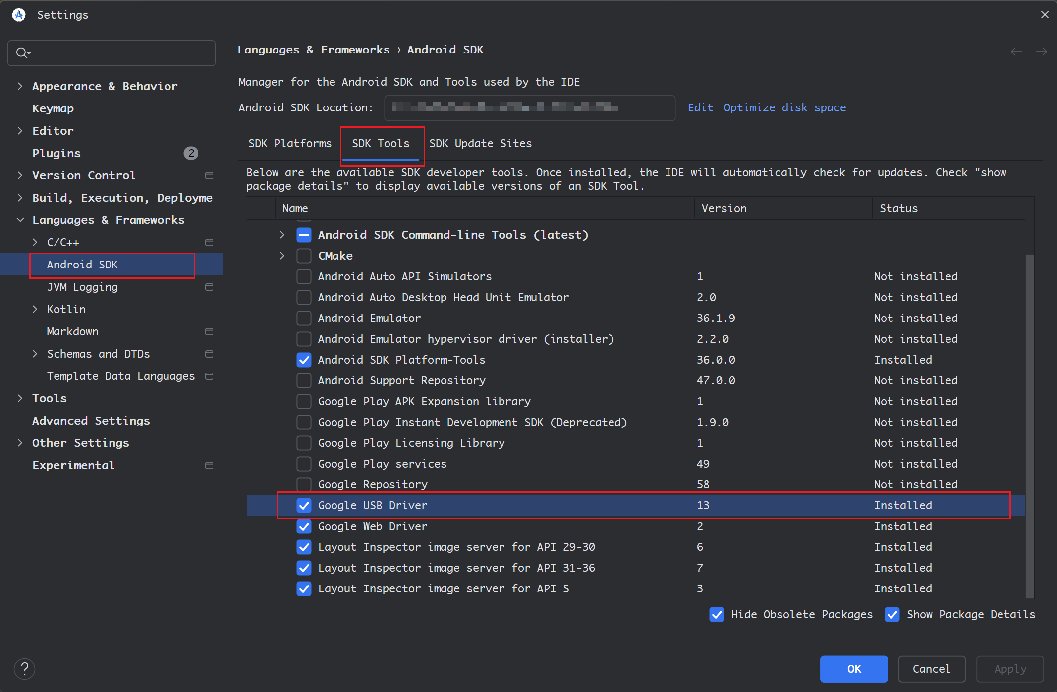This screenshot has height=692, width=1057.
Task: Expand the C/C++ tree node
Action: 35,242
